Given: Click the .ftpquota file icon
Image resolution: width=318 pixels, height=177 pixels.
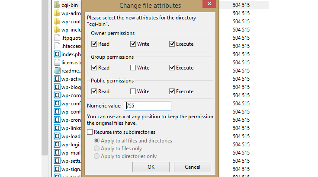Looking at the screenshot, I should (x=57, y=38).
